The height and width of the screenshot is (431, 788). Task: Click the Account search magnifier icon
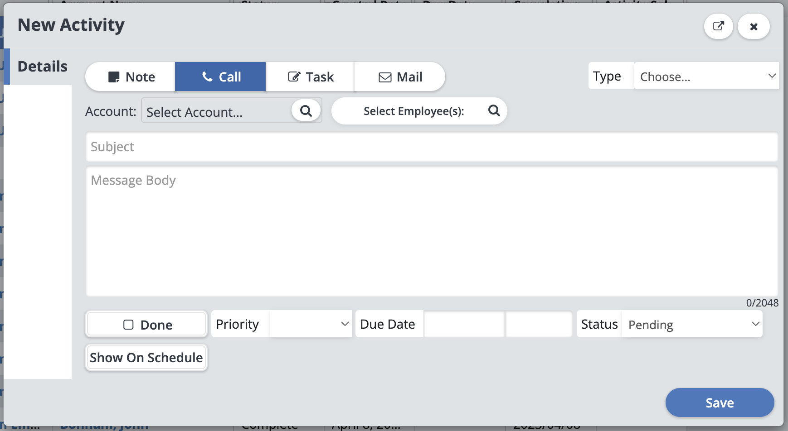click(x=306, y=111)
